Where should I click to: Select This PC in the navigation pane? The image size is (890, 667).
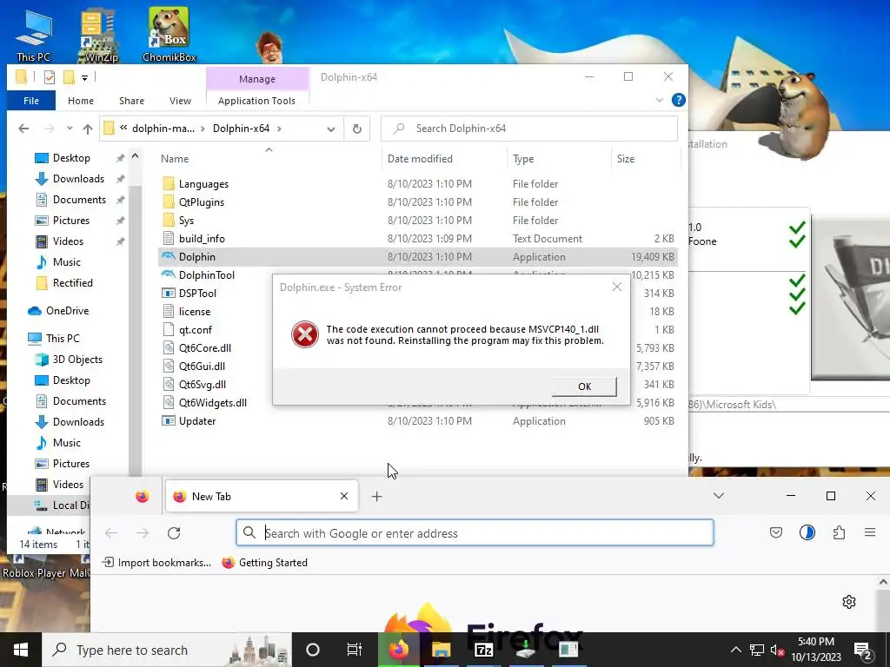(63, 339)
